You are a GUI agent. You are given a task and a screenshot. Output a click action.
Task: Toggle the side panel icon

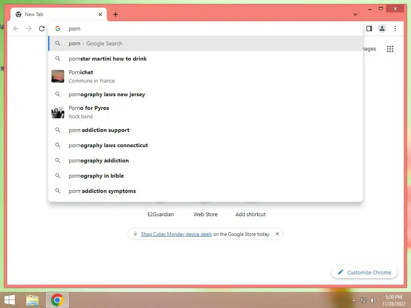point(369,28)
